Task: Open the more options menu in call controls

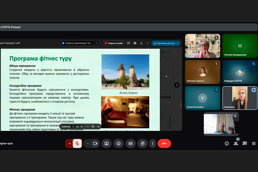Action: click(x=153, y=143)
